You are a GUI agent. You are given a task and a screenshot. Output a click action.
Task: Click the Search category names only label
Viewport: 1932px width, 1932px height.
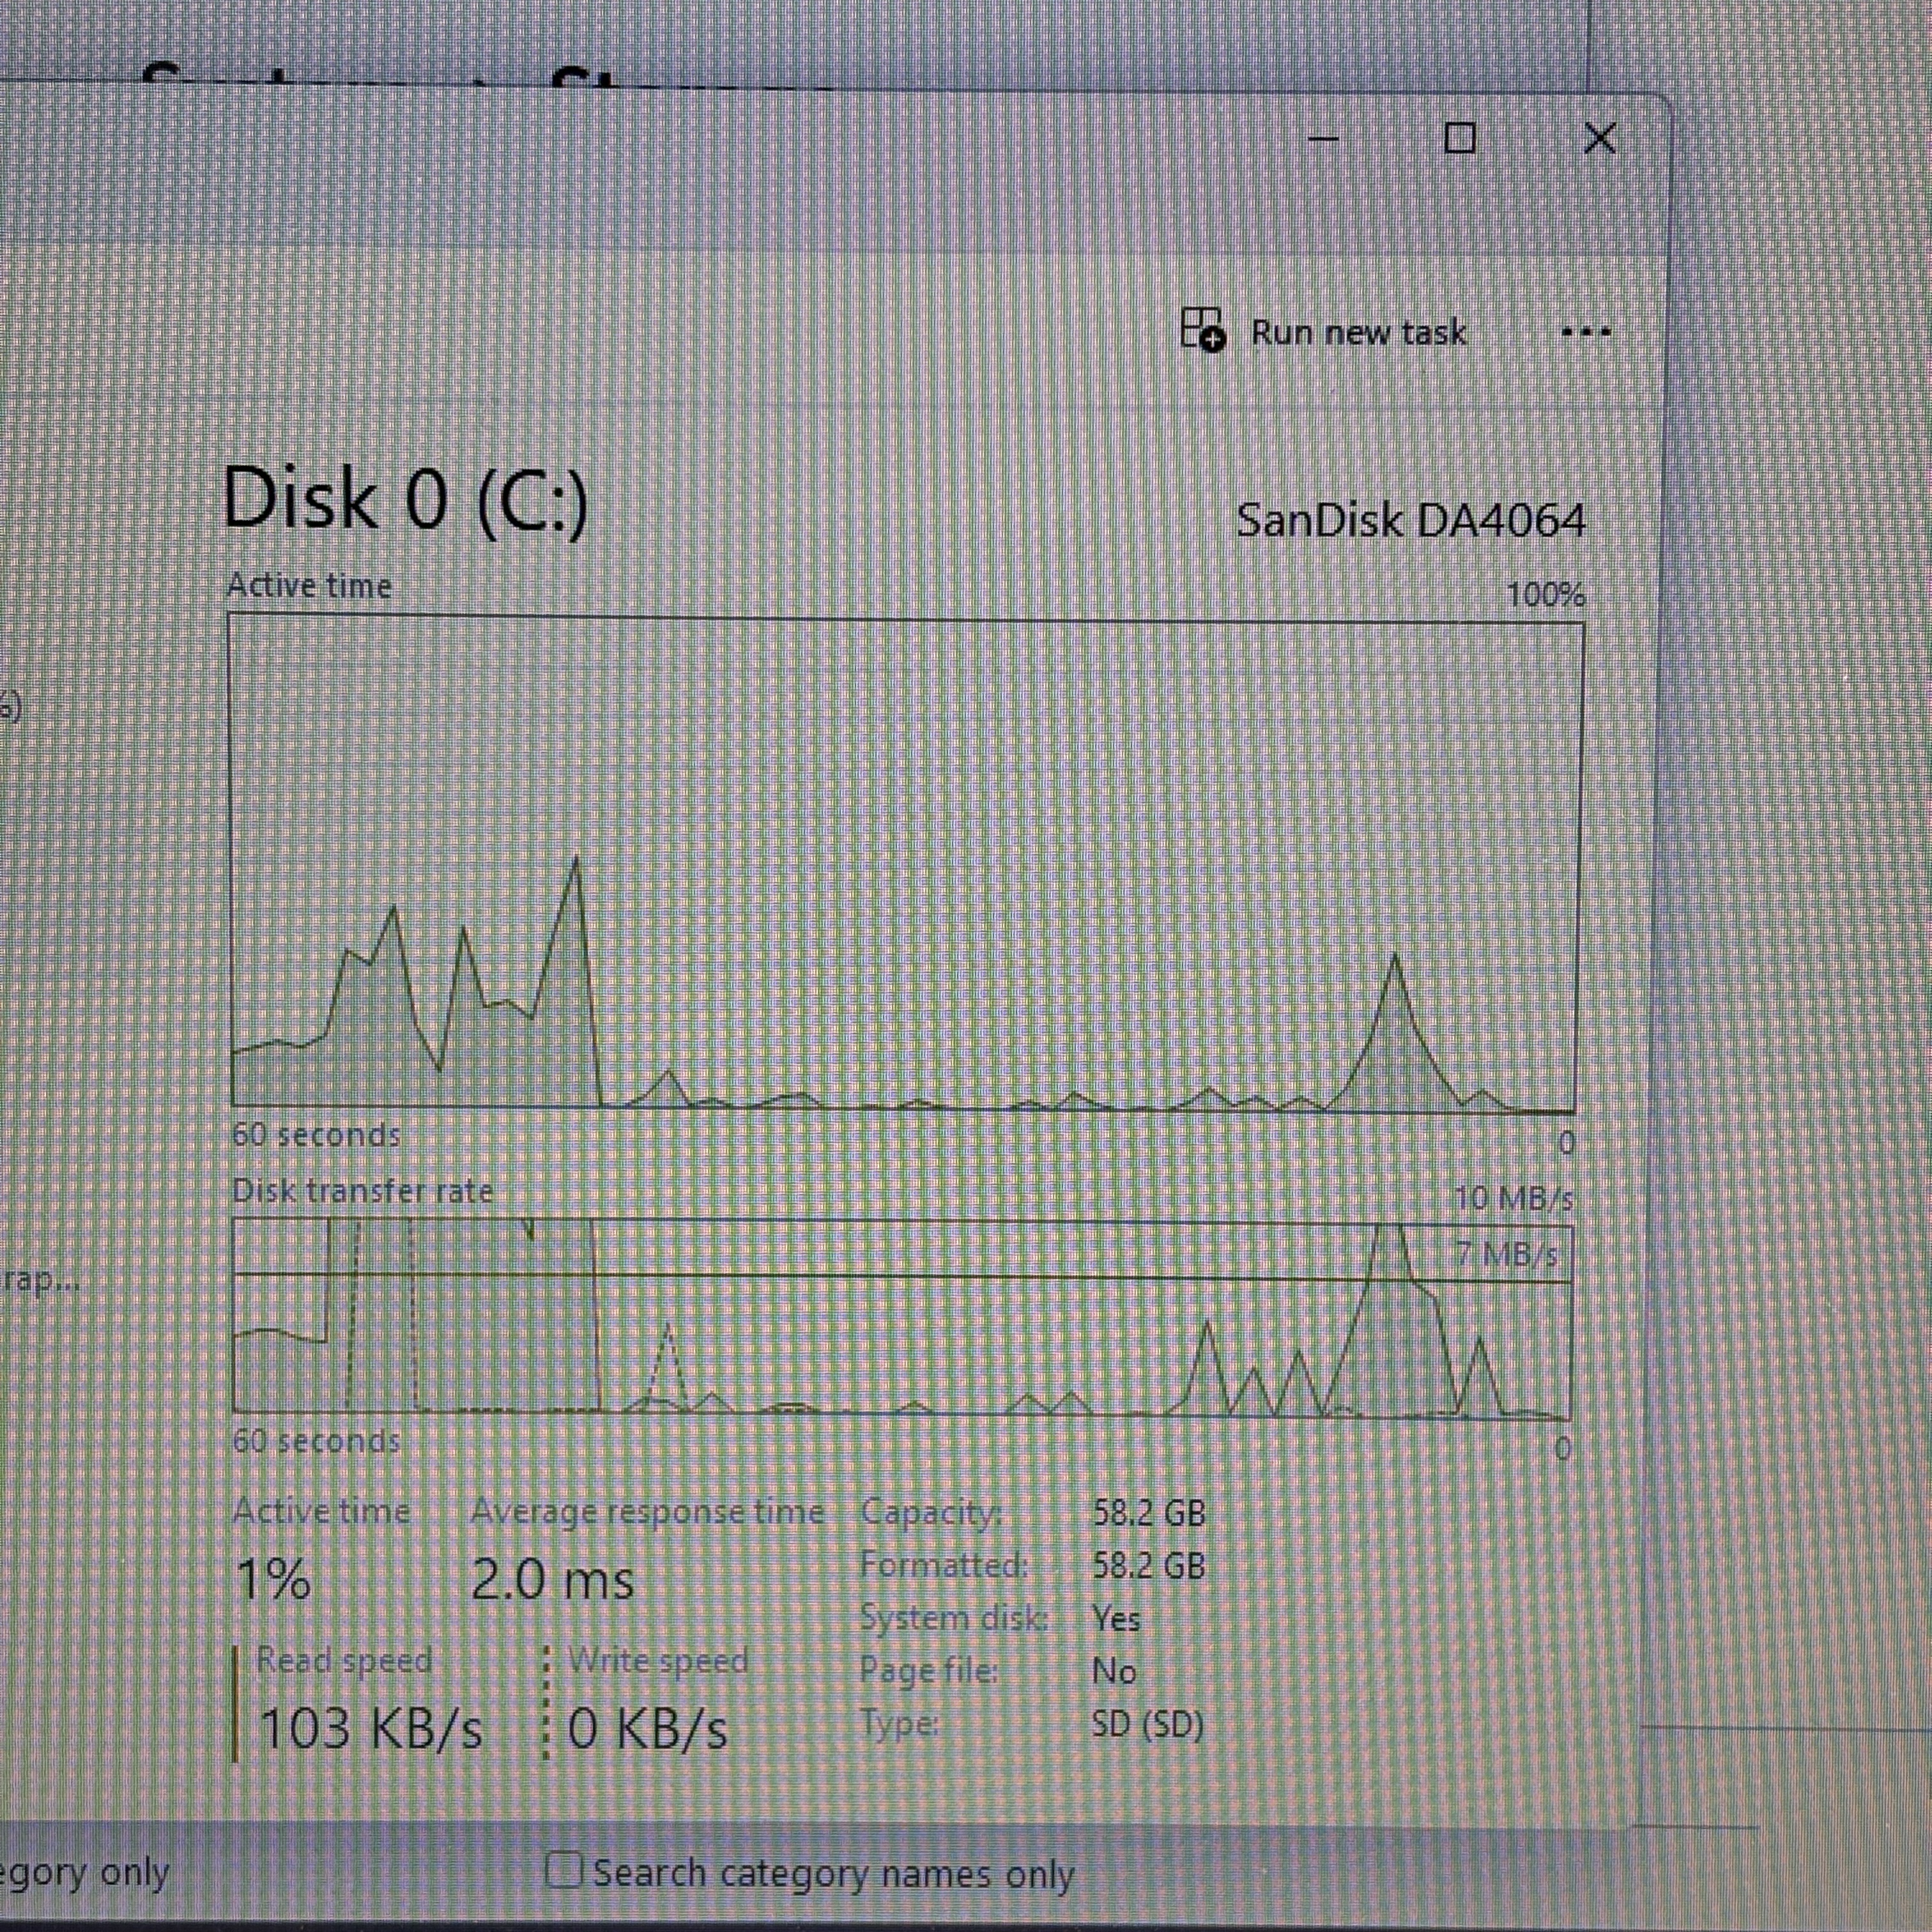[x=834, y=1873]
